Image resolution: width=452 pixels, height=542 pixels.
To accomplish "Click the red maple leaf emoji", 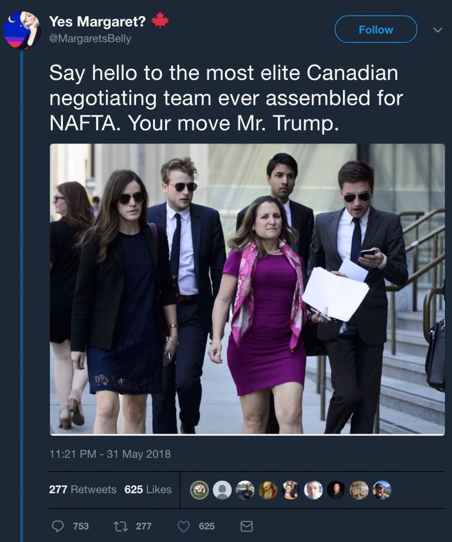I will tap(160, 20).
